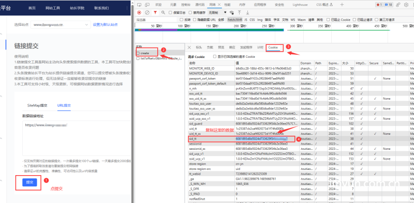Toggle the red filter funnel icon

pyautogui.click(x=155, y=12)
